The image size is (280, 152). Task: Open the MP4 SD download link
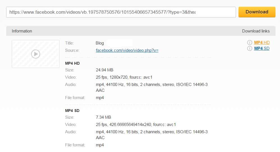click(261, 48)
